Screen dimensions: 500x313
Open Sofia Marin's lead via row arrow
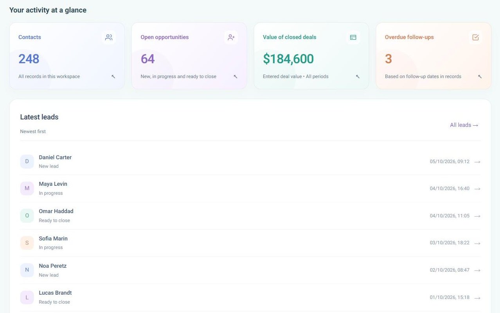point(477,243)
